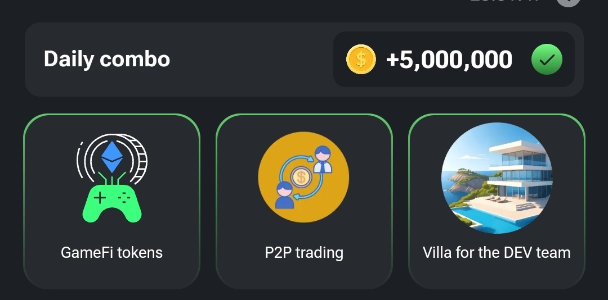The height and width of the screenshot is (300, 608).
Task: Select the GameFi tokens card label
Action: [x=111, y=253]
